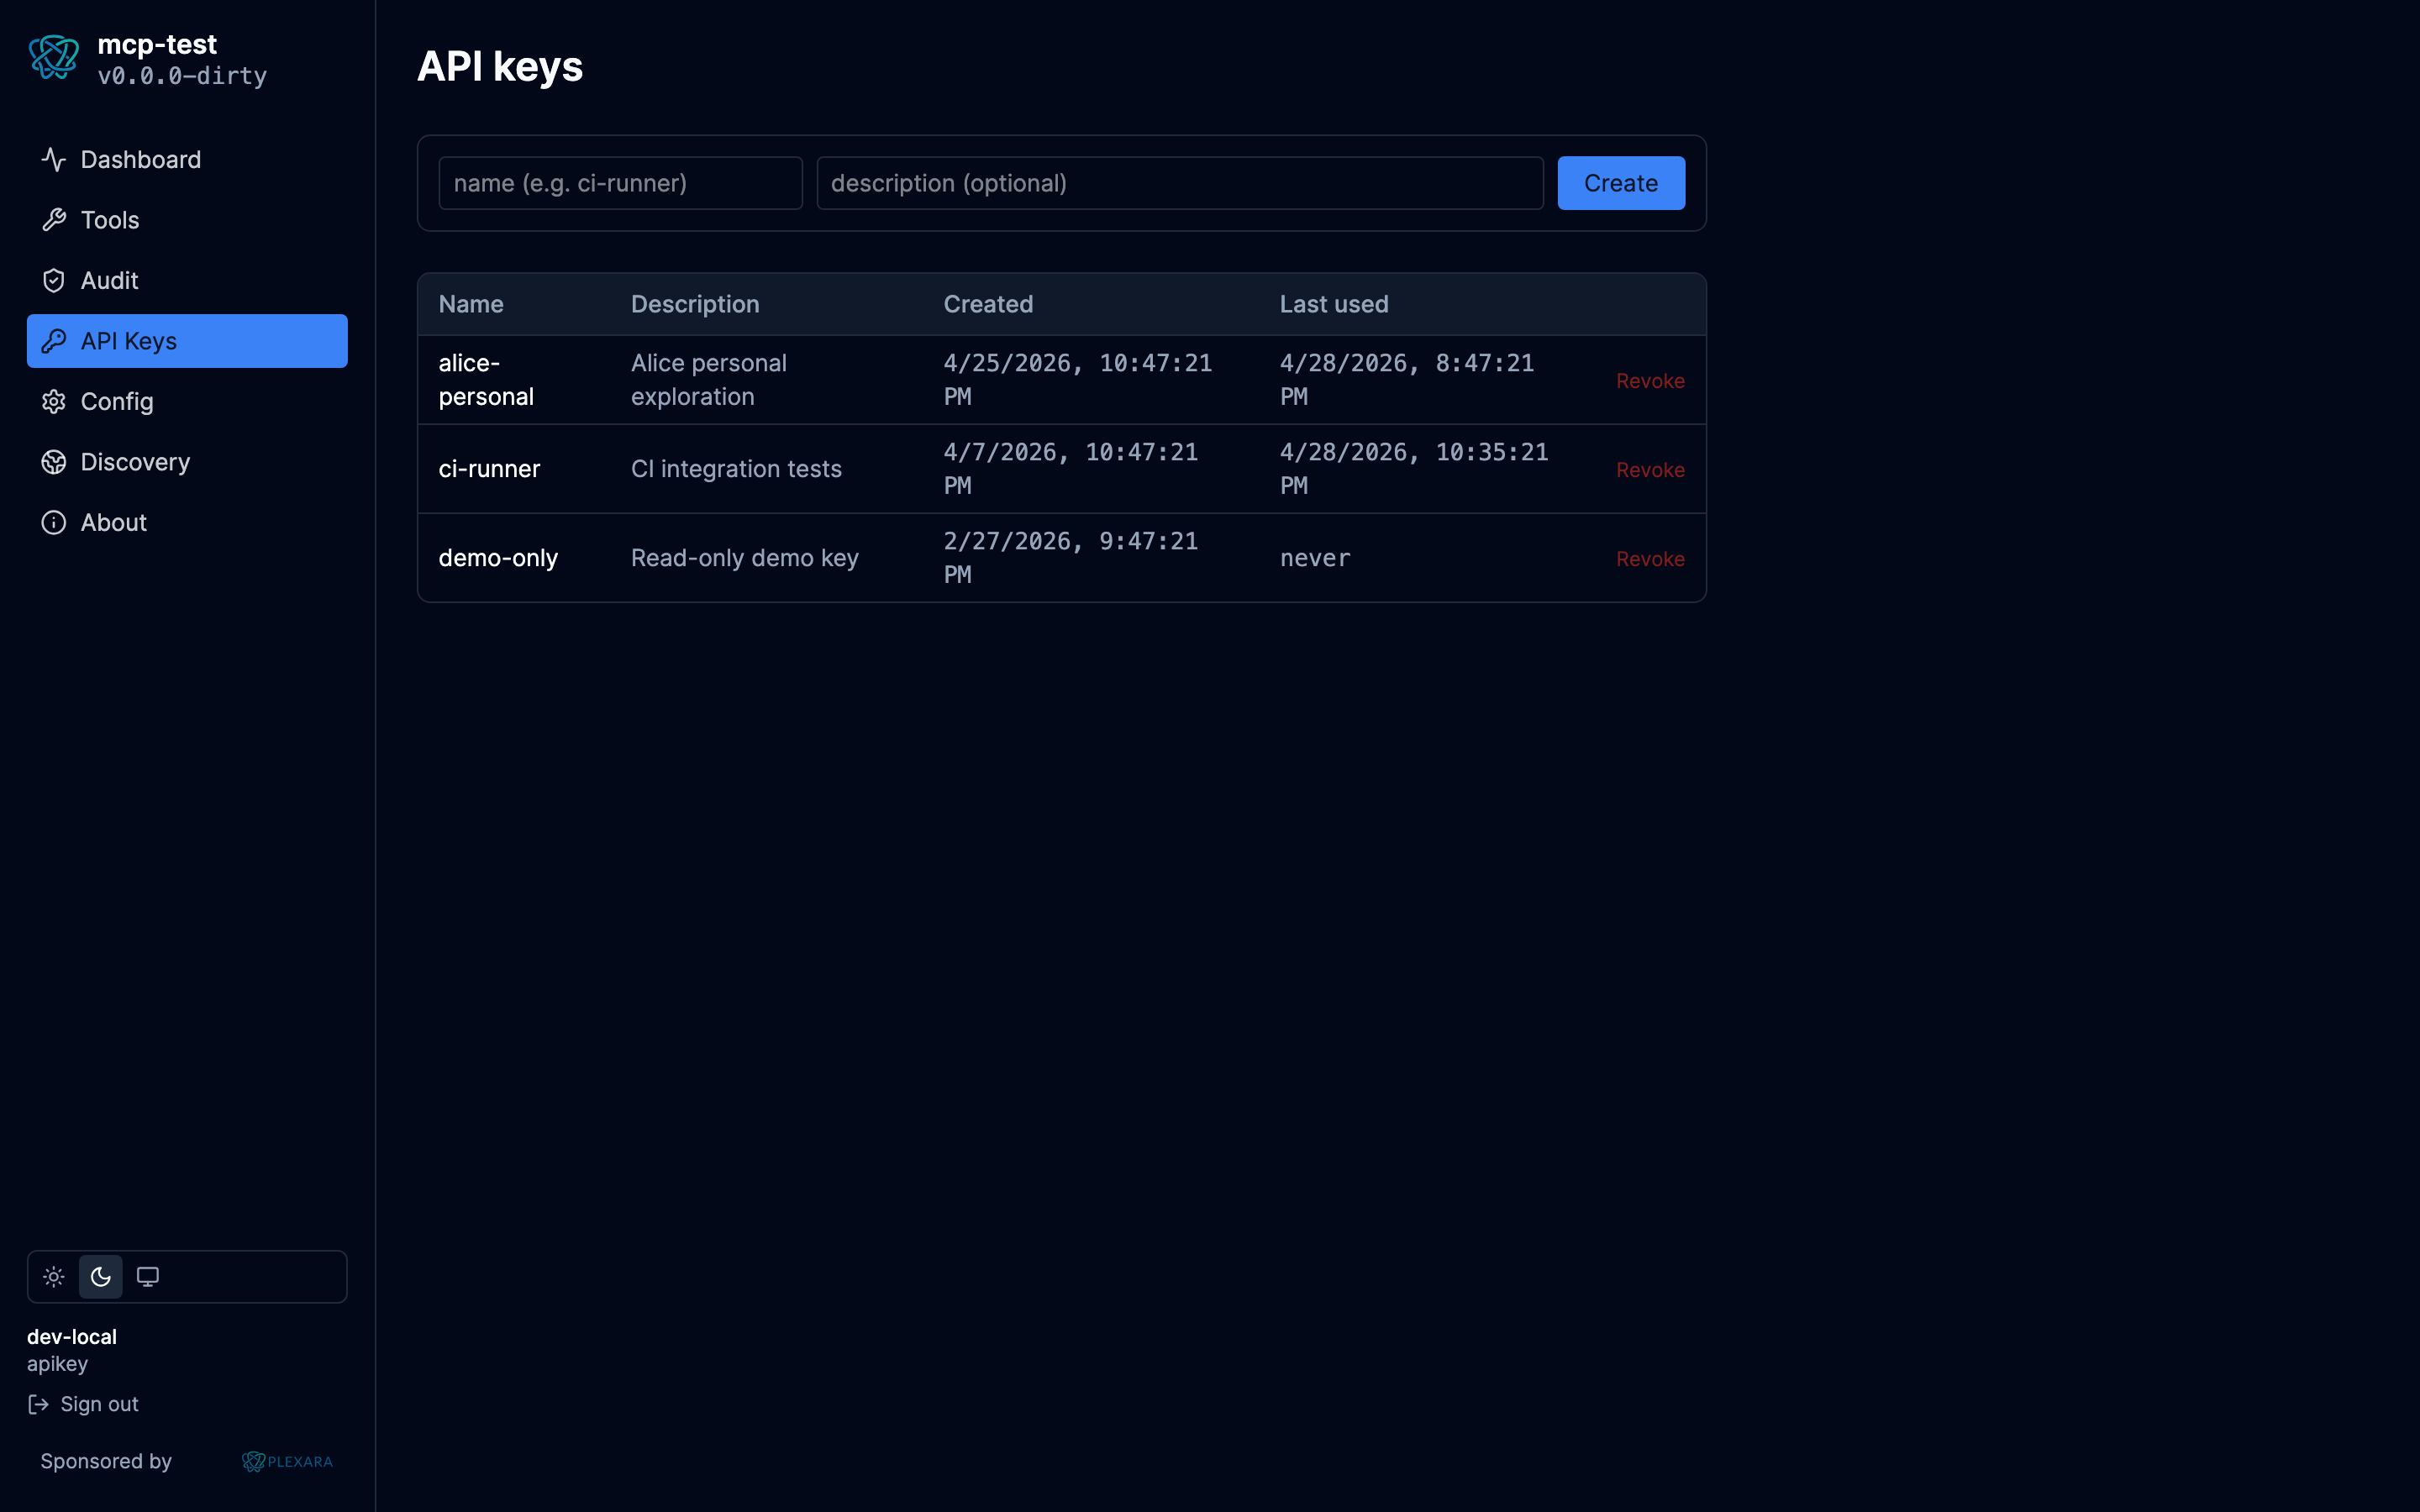Open Audit via its shield icon
2420x1512 pixels.
pyautogui.click(x=54, y=280)
